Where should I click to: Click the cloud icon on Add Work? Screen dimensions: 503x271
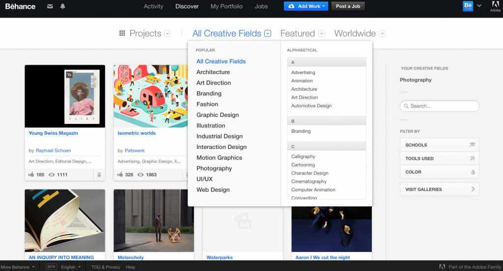pos(291,6)
